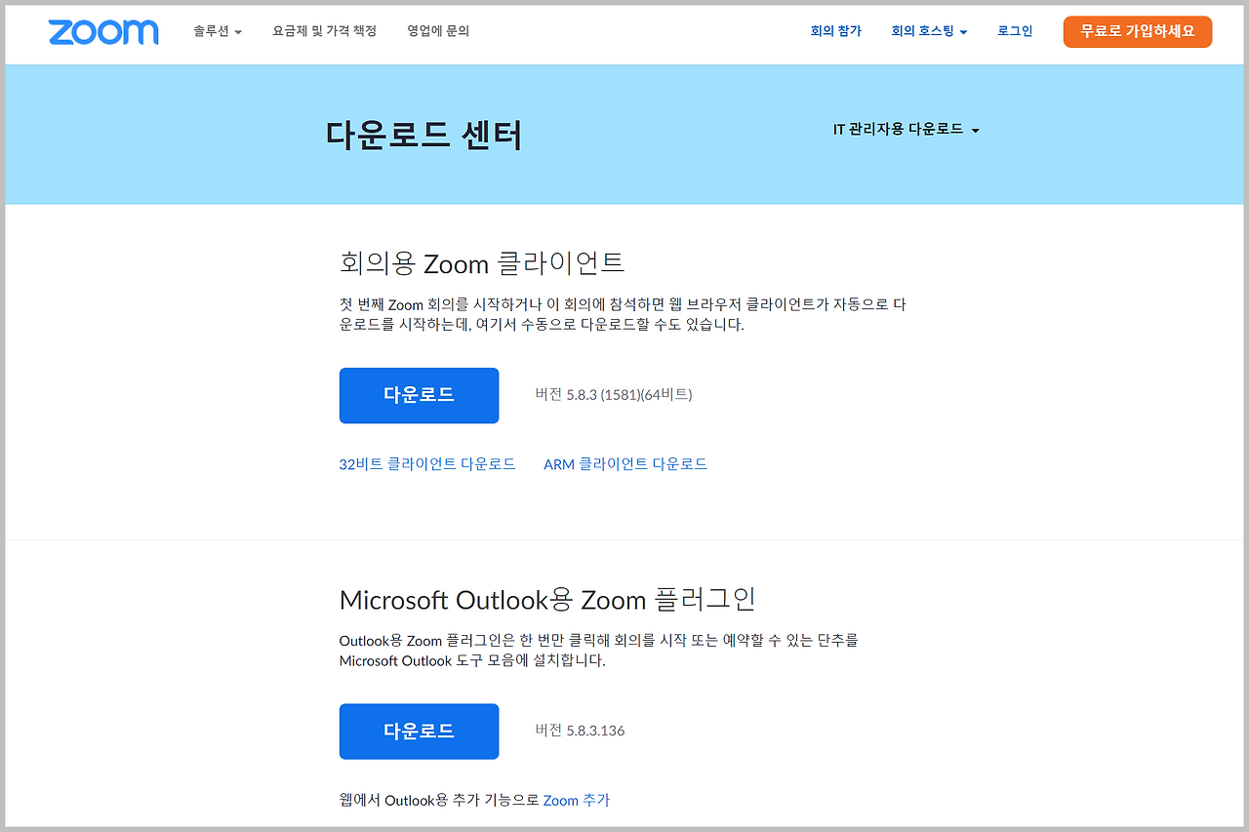Download the 회의용 Zoom 클라이언트
This screenshot has height=832, width=1249.
(x=419, y=395)
